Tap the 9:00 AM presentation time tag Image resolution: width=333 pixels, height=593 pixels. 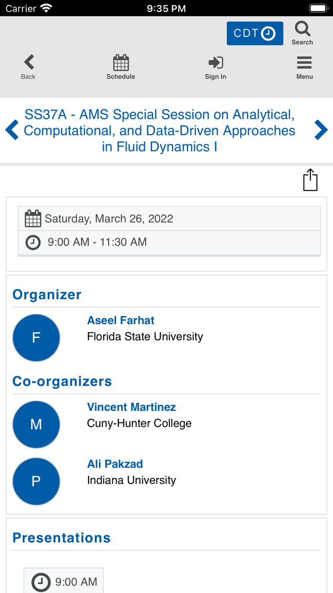point(64,582)
